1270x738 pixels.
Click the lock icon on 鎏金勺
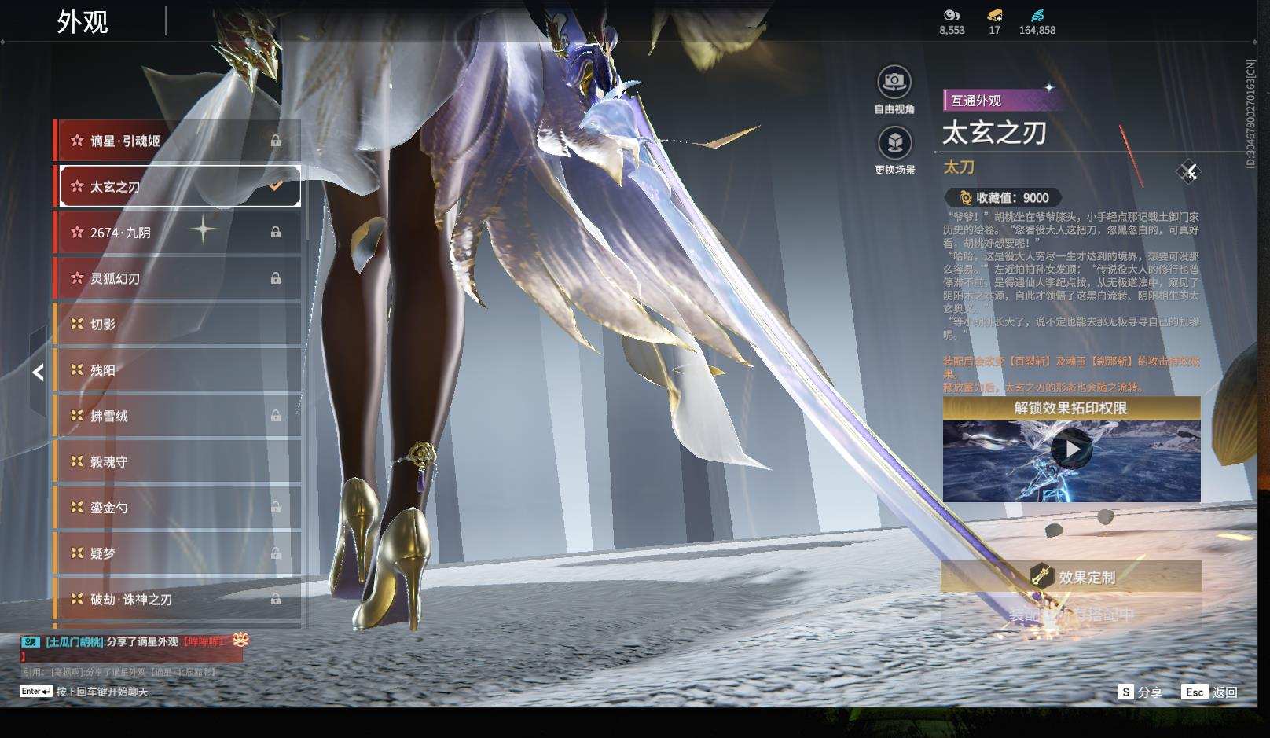[x=276, y=507]
